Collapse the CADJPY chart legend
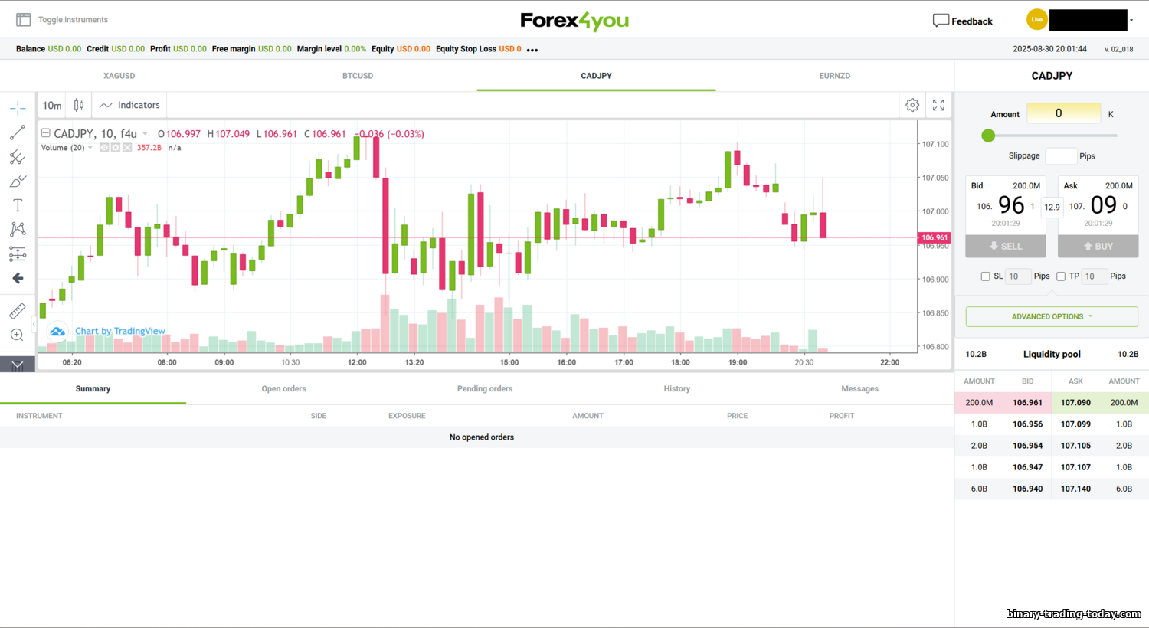The width and height of the screenshot is (1149, 628). (46, 133)
